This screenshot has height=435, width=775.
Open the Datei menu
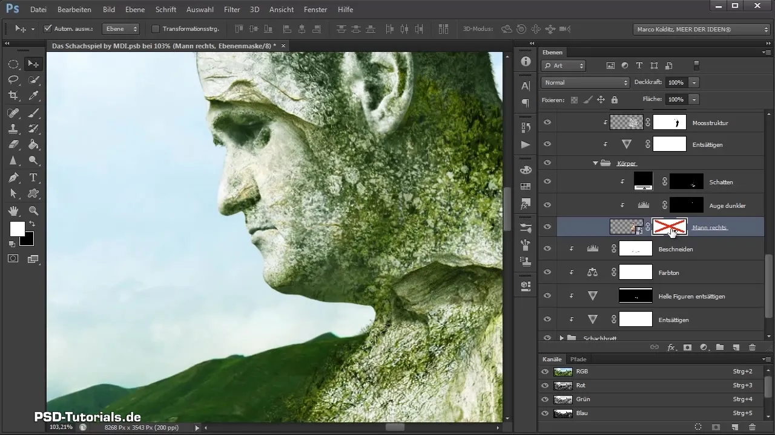(38, 10)
